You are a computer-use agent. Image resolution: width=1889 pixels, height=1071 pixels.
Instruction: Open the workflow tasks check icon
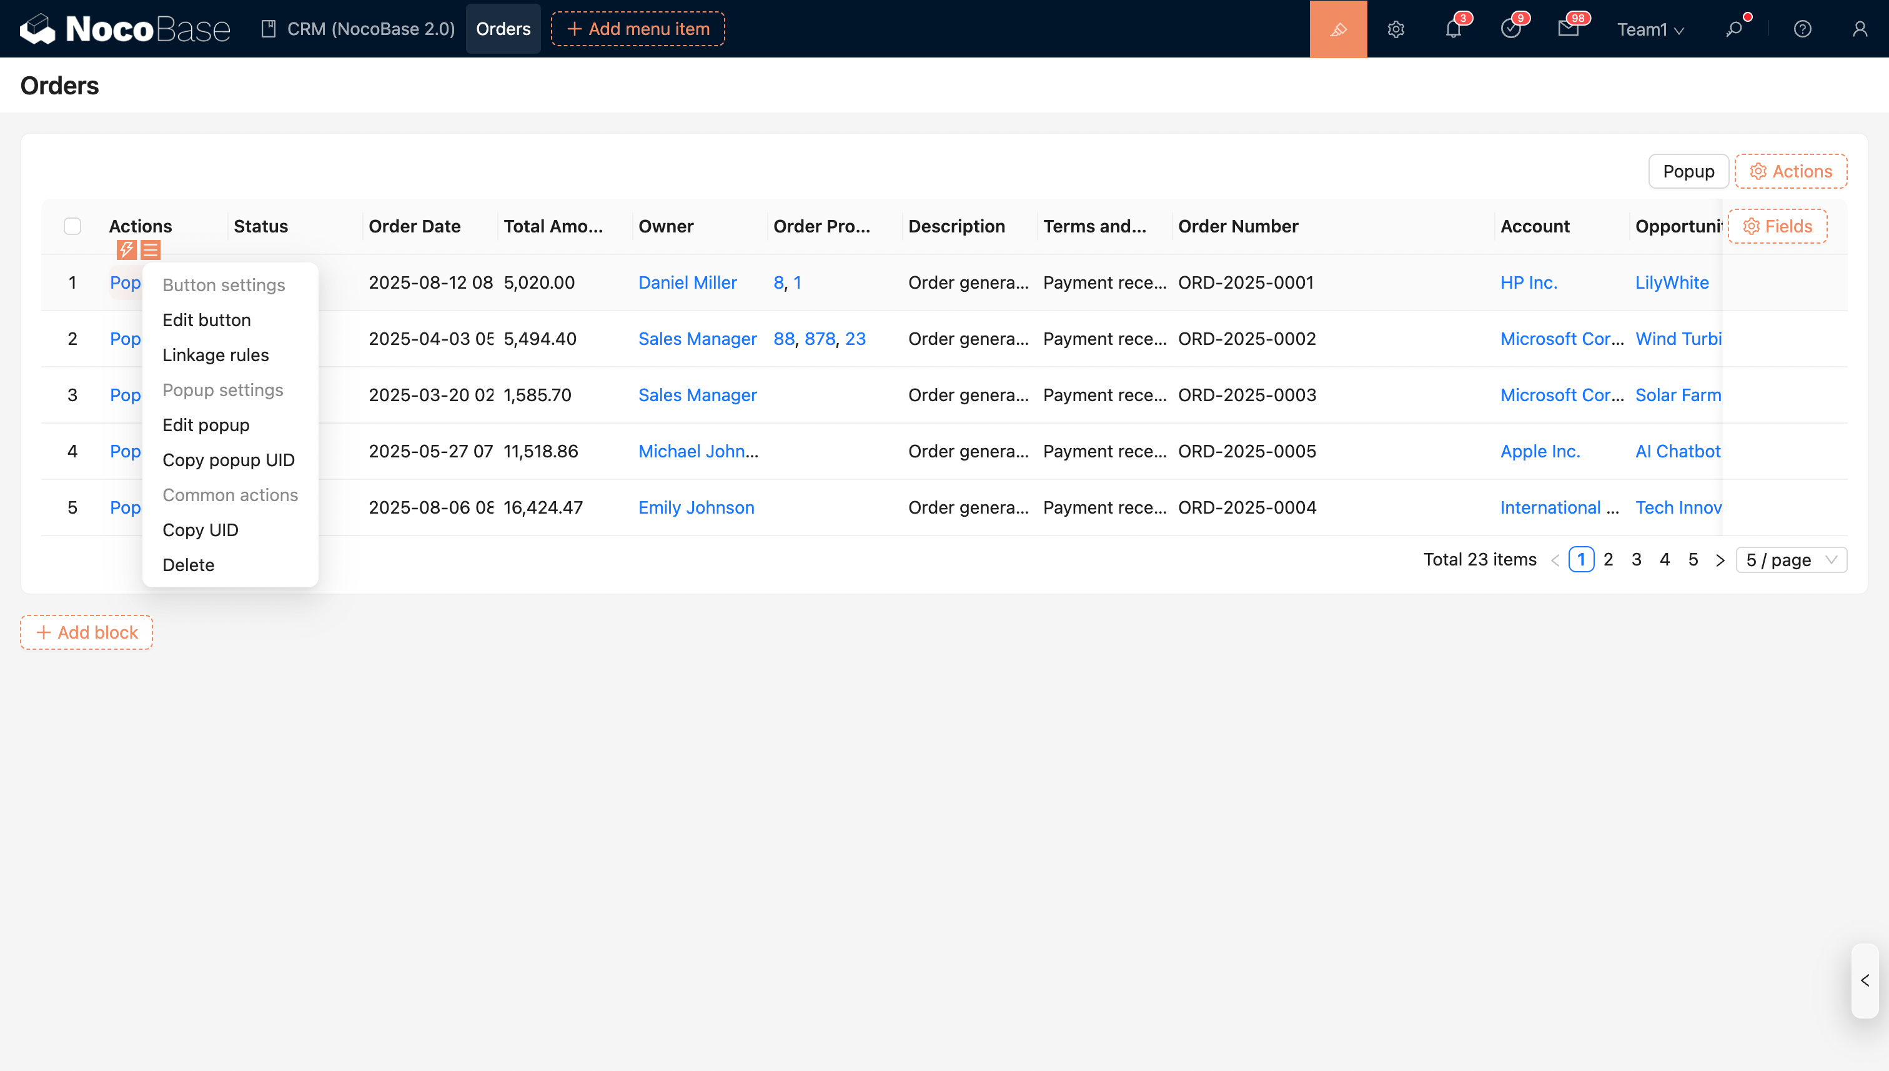click(1510, 29)
